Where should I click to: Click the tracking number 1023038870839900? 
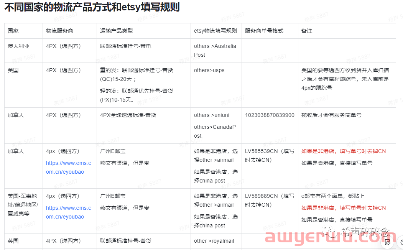coord(270,115)
